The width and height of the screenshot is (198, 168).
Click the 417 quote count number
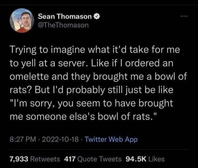[70, 159]
